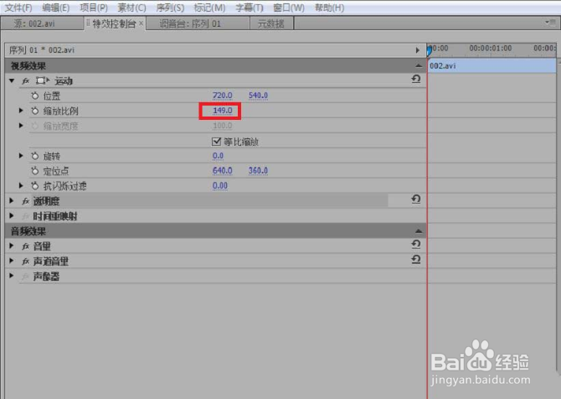
Task: Open the 序列(S) menu
Action: tap(170, 8)
